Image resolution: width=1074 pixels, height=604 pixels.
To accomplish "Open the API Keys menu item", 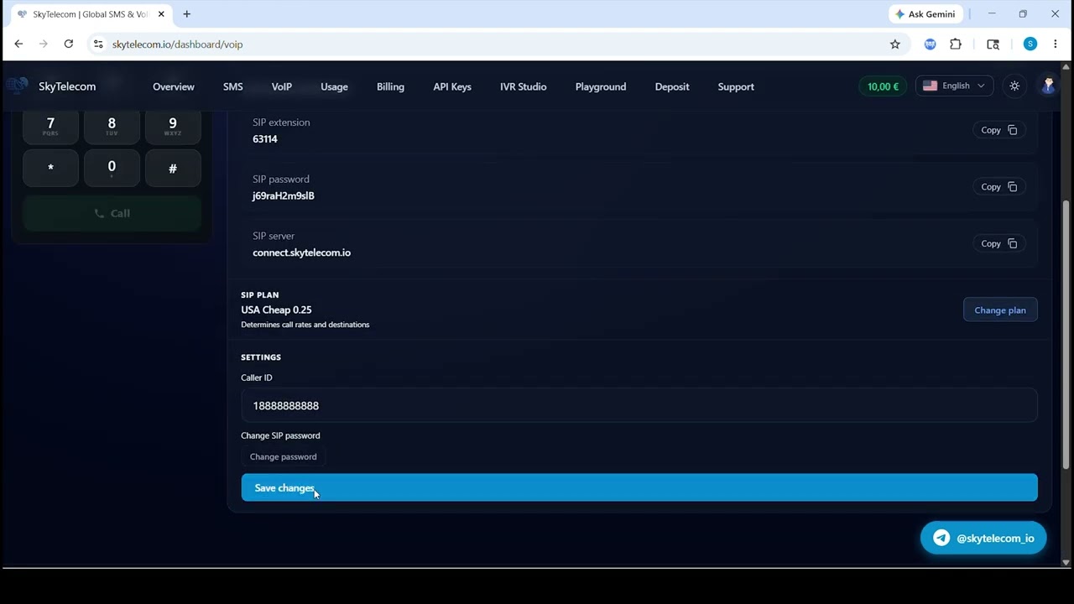I will pyautogui.click(x=452, y=86).
